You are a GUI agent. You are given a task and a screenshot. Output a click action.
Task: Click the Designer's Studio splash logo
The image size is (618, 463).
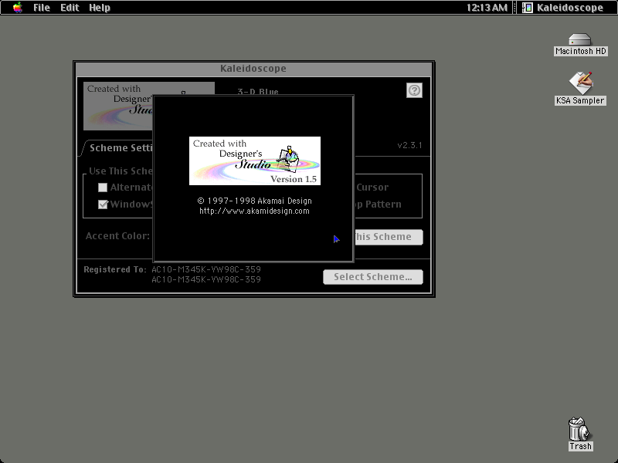click(x=255, y=161)
